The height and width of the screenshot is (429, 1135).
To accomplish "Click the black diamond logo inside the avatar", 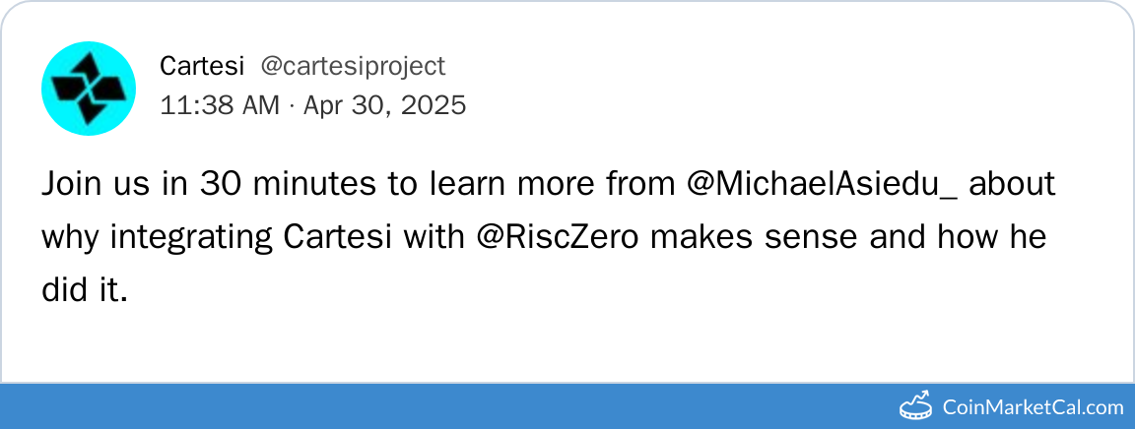I will coord(89,90).
